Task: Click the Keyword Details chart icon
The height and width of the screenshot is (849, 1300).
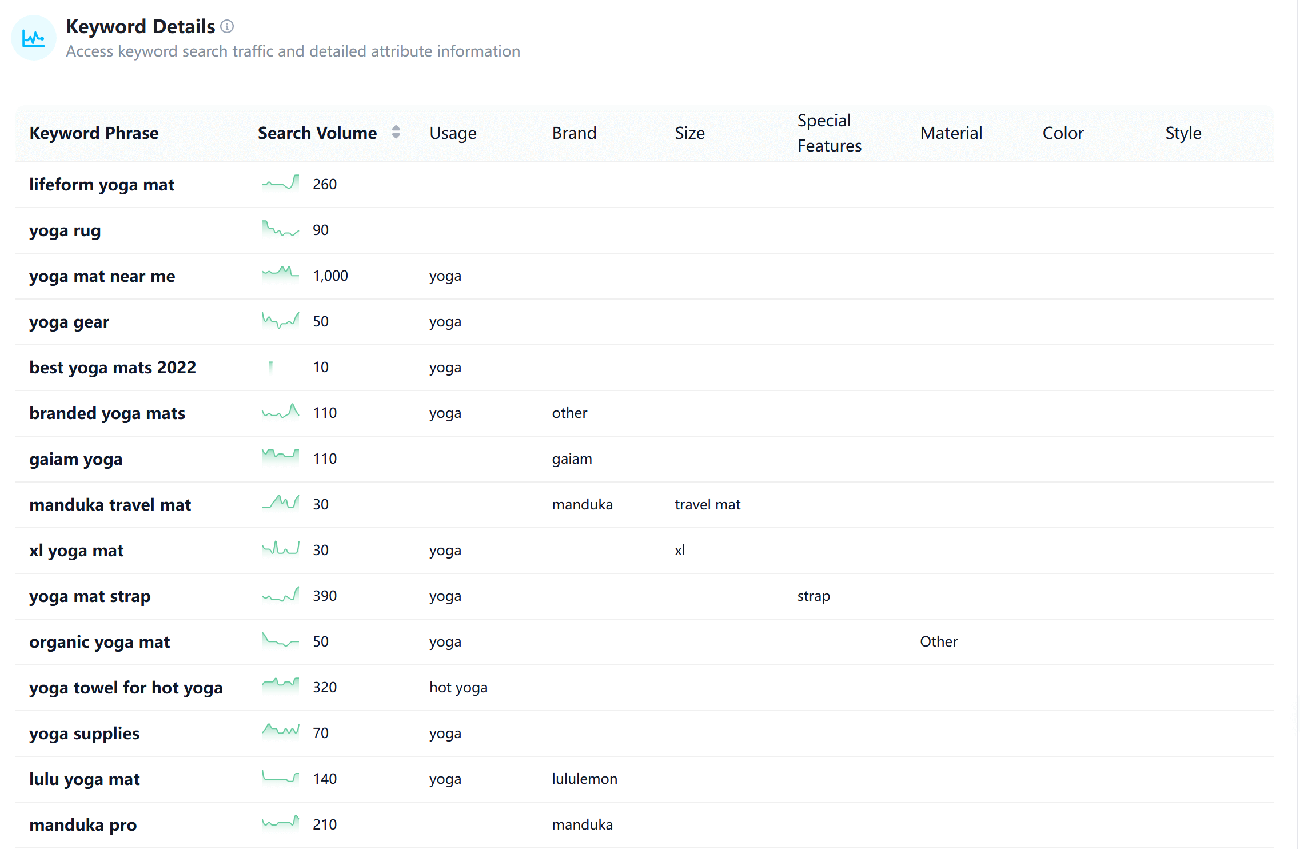Action: [34, 38]
